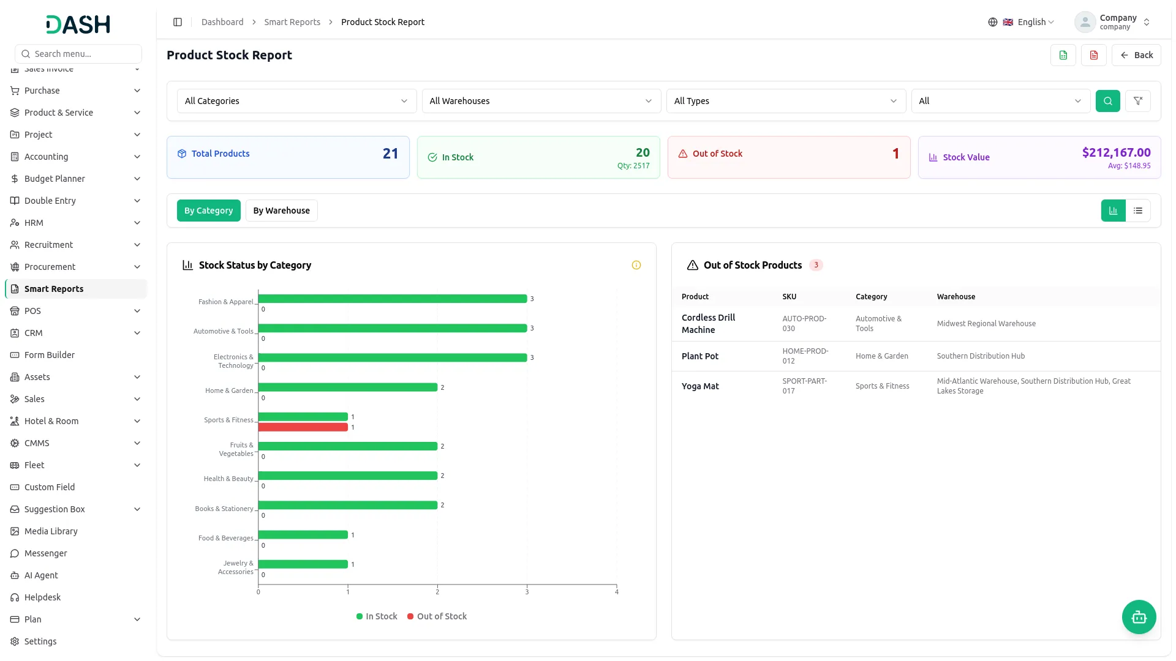Click the POS store icon
1176x661 pixels.
coord(15,311)
